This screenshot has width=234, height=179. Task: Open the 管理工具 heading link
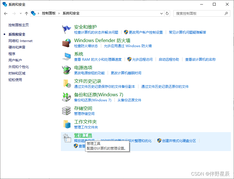click(83, 135)
